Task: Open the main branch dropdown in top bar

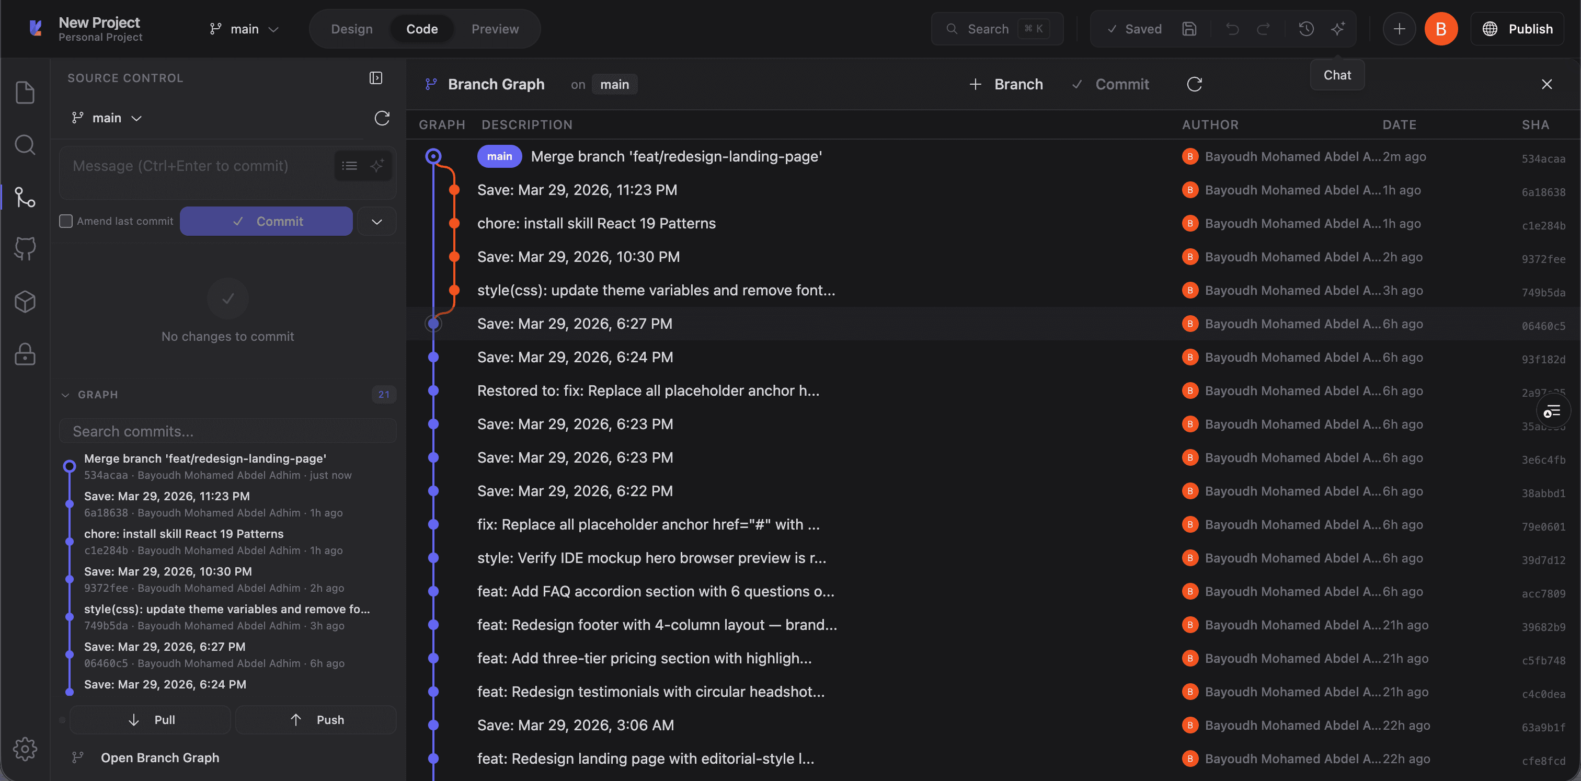Action: point(244,29)
